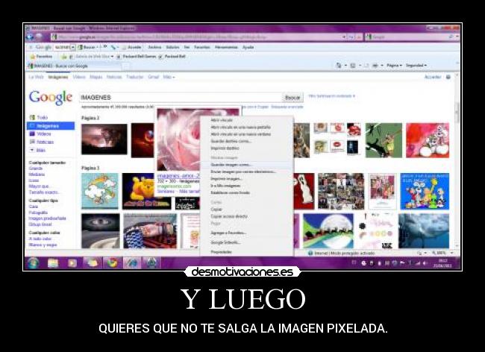Click 'Tamaño exacto...' size filter
The width and height of the screenshot is (485, 352).
click(x=43, y=192)
